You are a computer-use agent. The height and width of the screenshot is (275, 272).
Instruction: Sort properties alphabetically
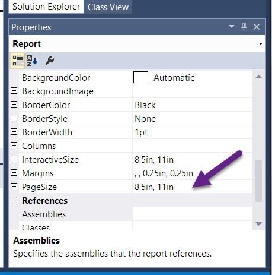(x=32, y=61)
